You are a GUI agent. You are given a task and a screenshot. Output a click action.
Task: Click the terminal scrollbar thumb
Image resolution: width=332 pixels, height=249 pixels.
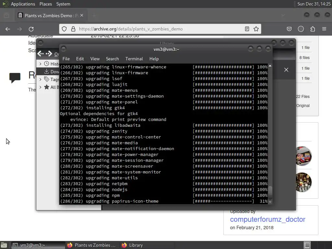click(x=270, y=192)
